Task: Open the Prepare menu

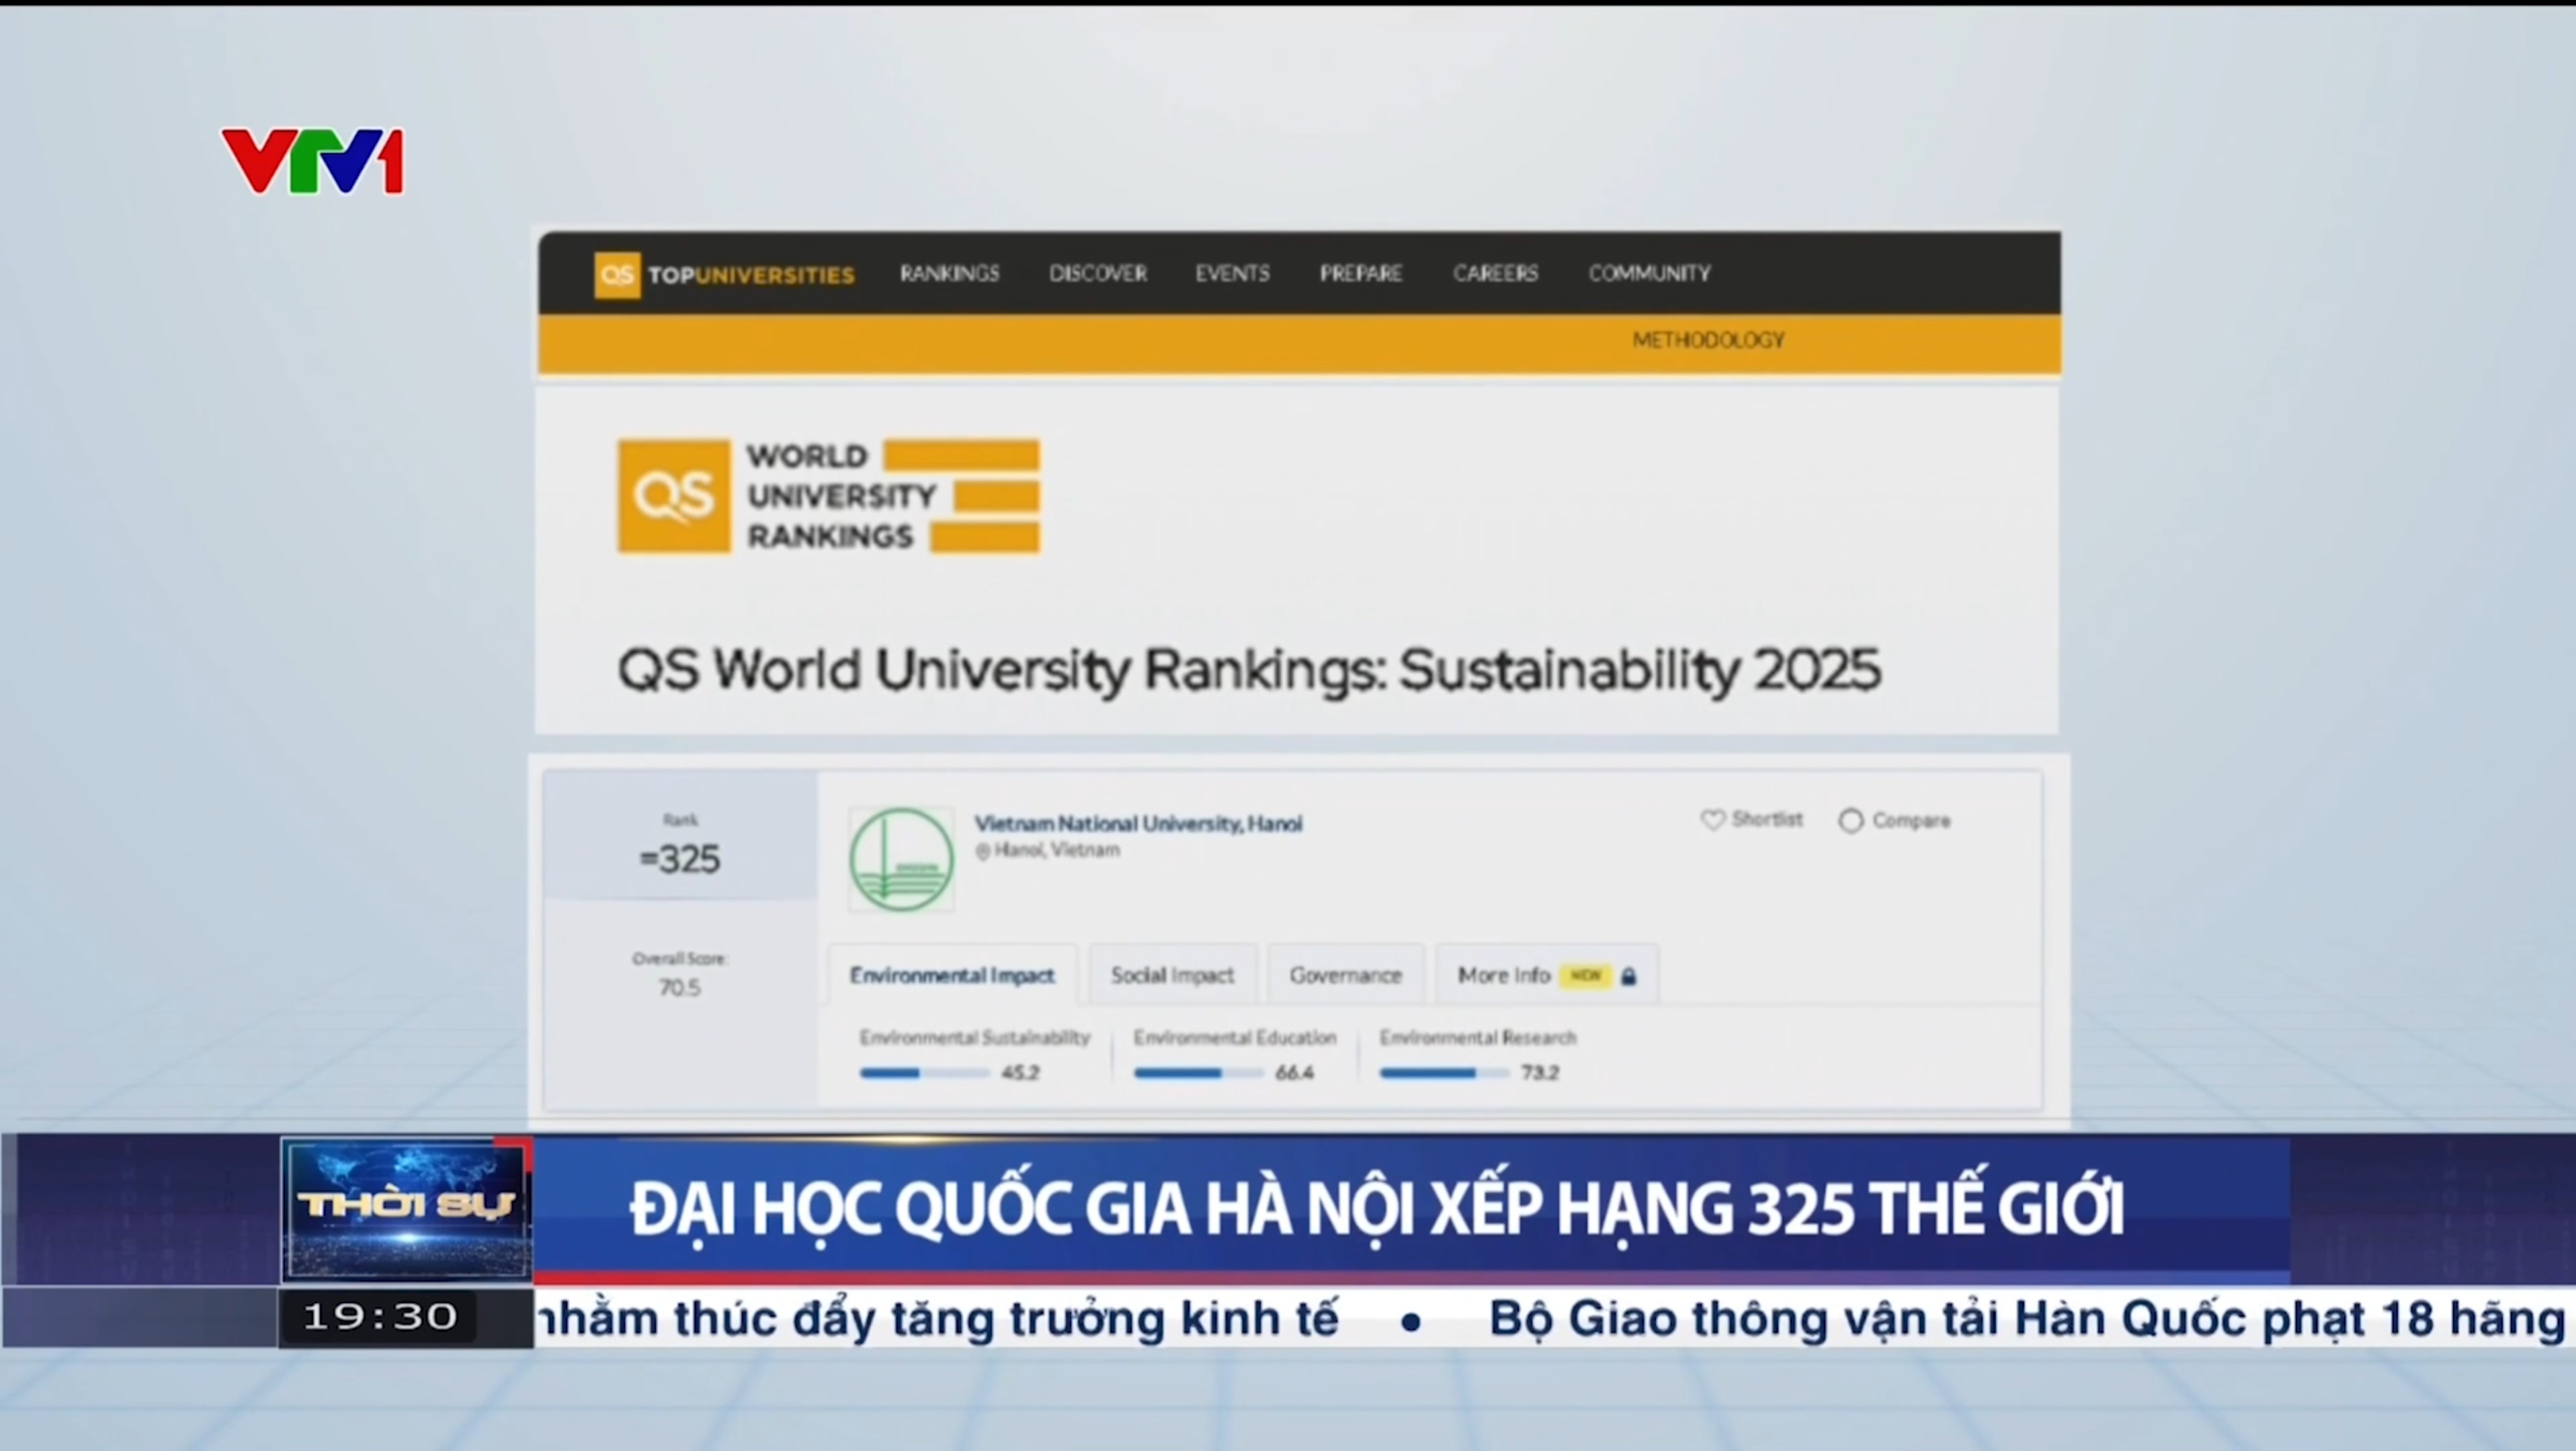Action: [x=1360, y=273]
